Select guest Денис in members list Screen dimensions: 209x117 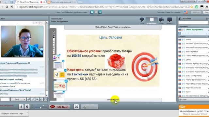tap(188, 59)
